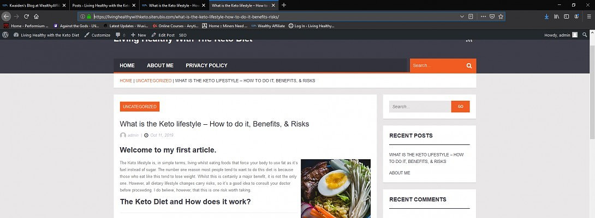Open the Online Courses bookmark
The height and width of the screenshot is (218, 595).
point(176,26)
